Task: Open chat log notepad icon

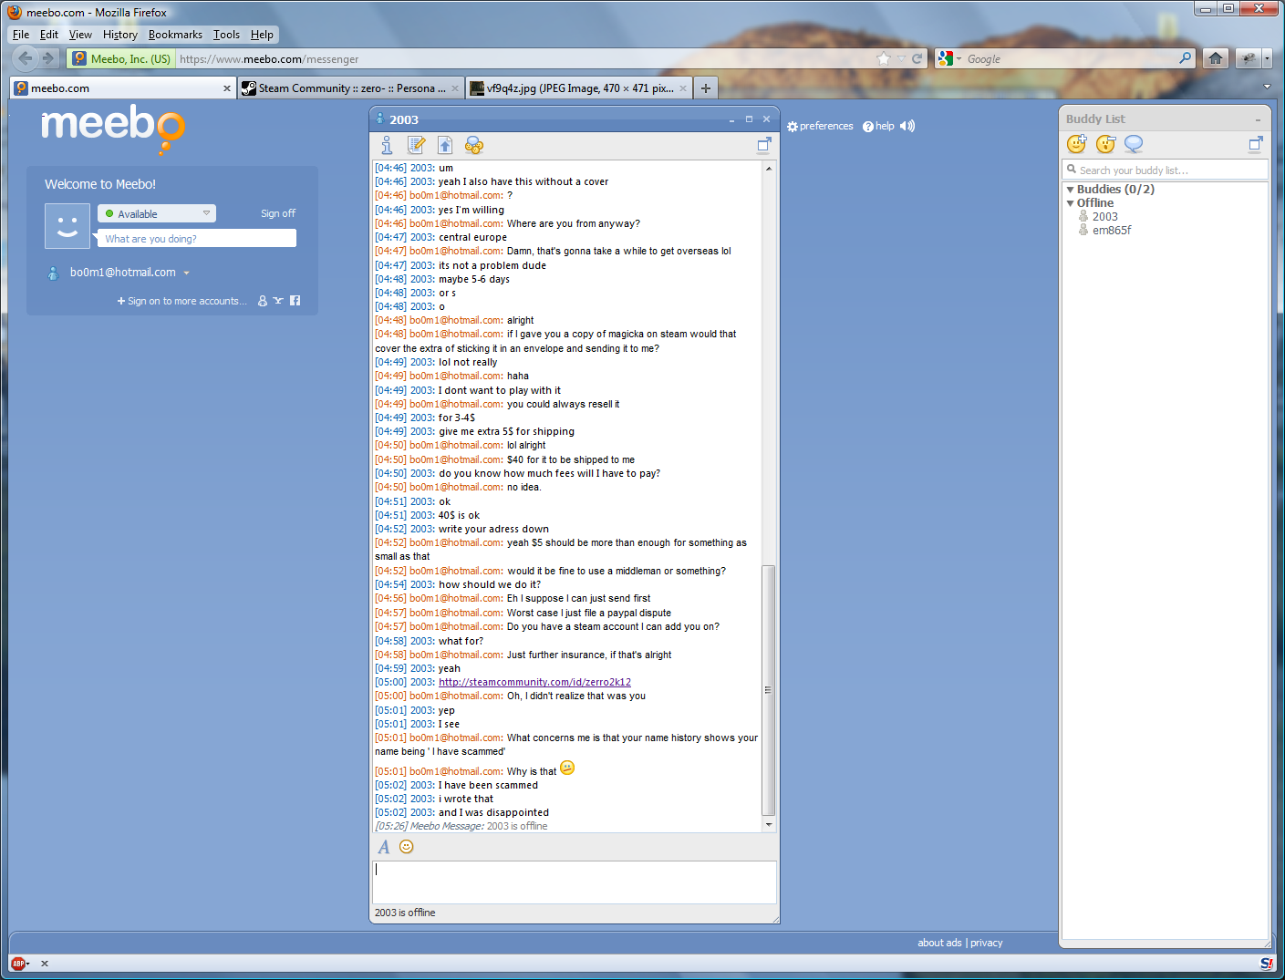Action: pyautogui.click(x=417, y=145)
